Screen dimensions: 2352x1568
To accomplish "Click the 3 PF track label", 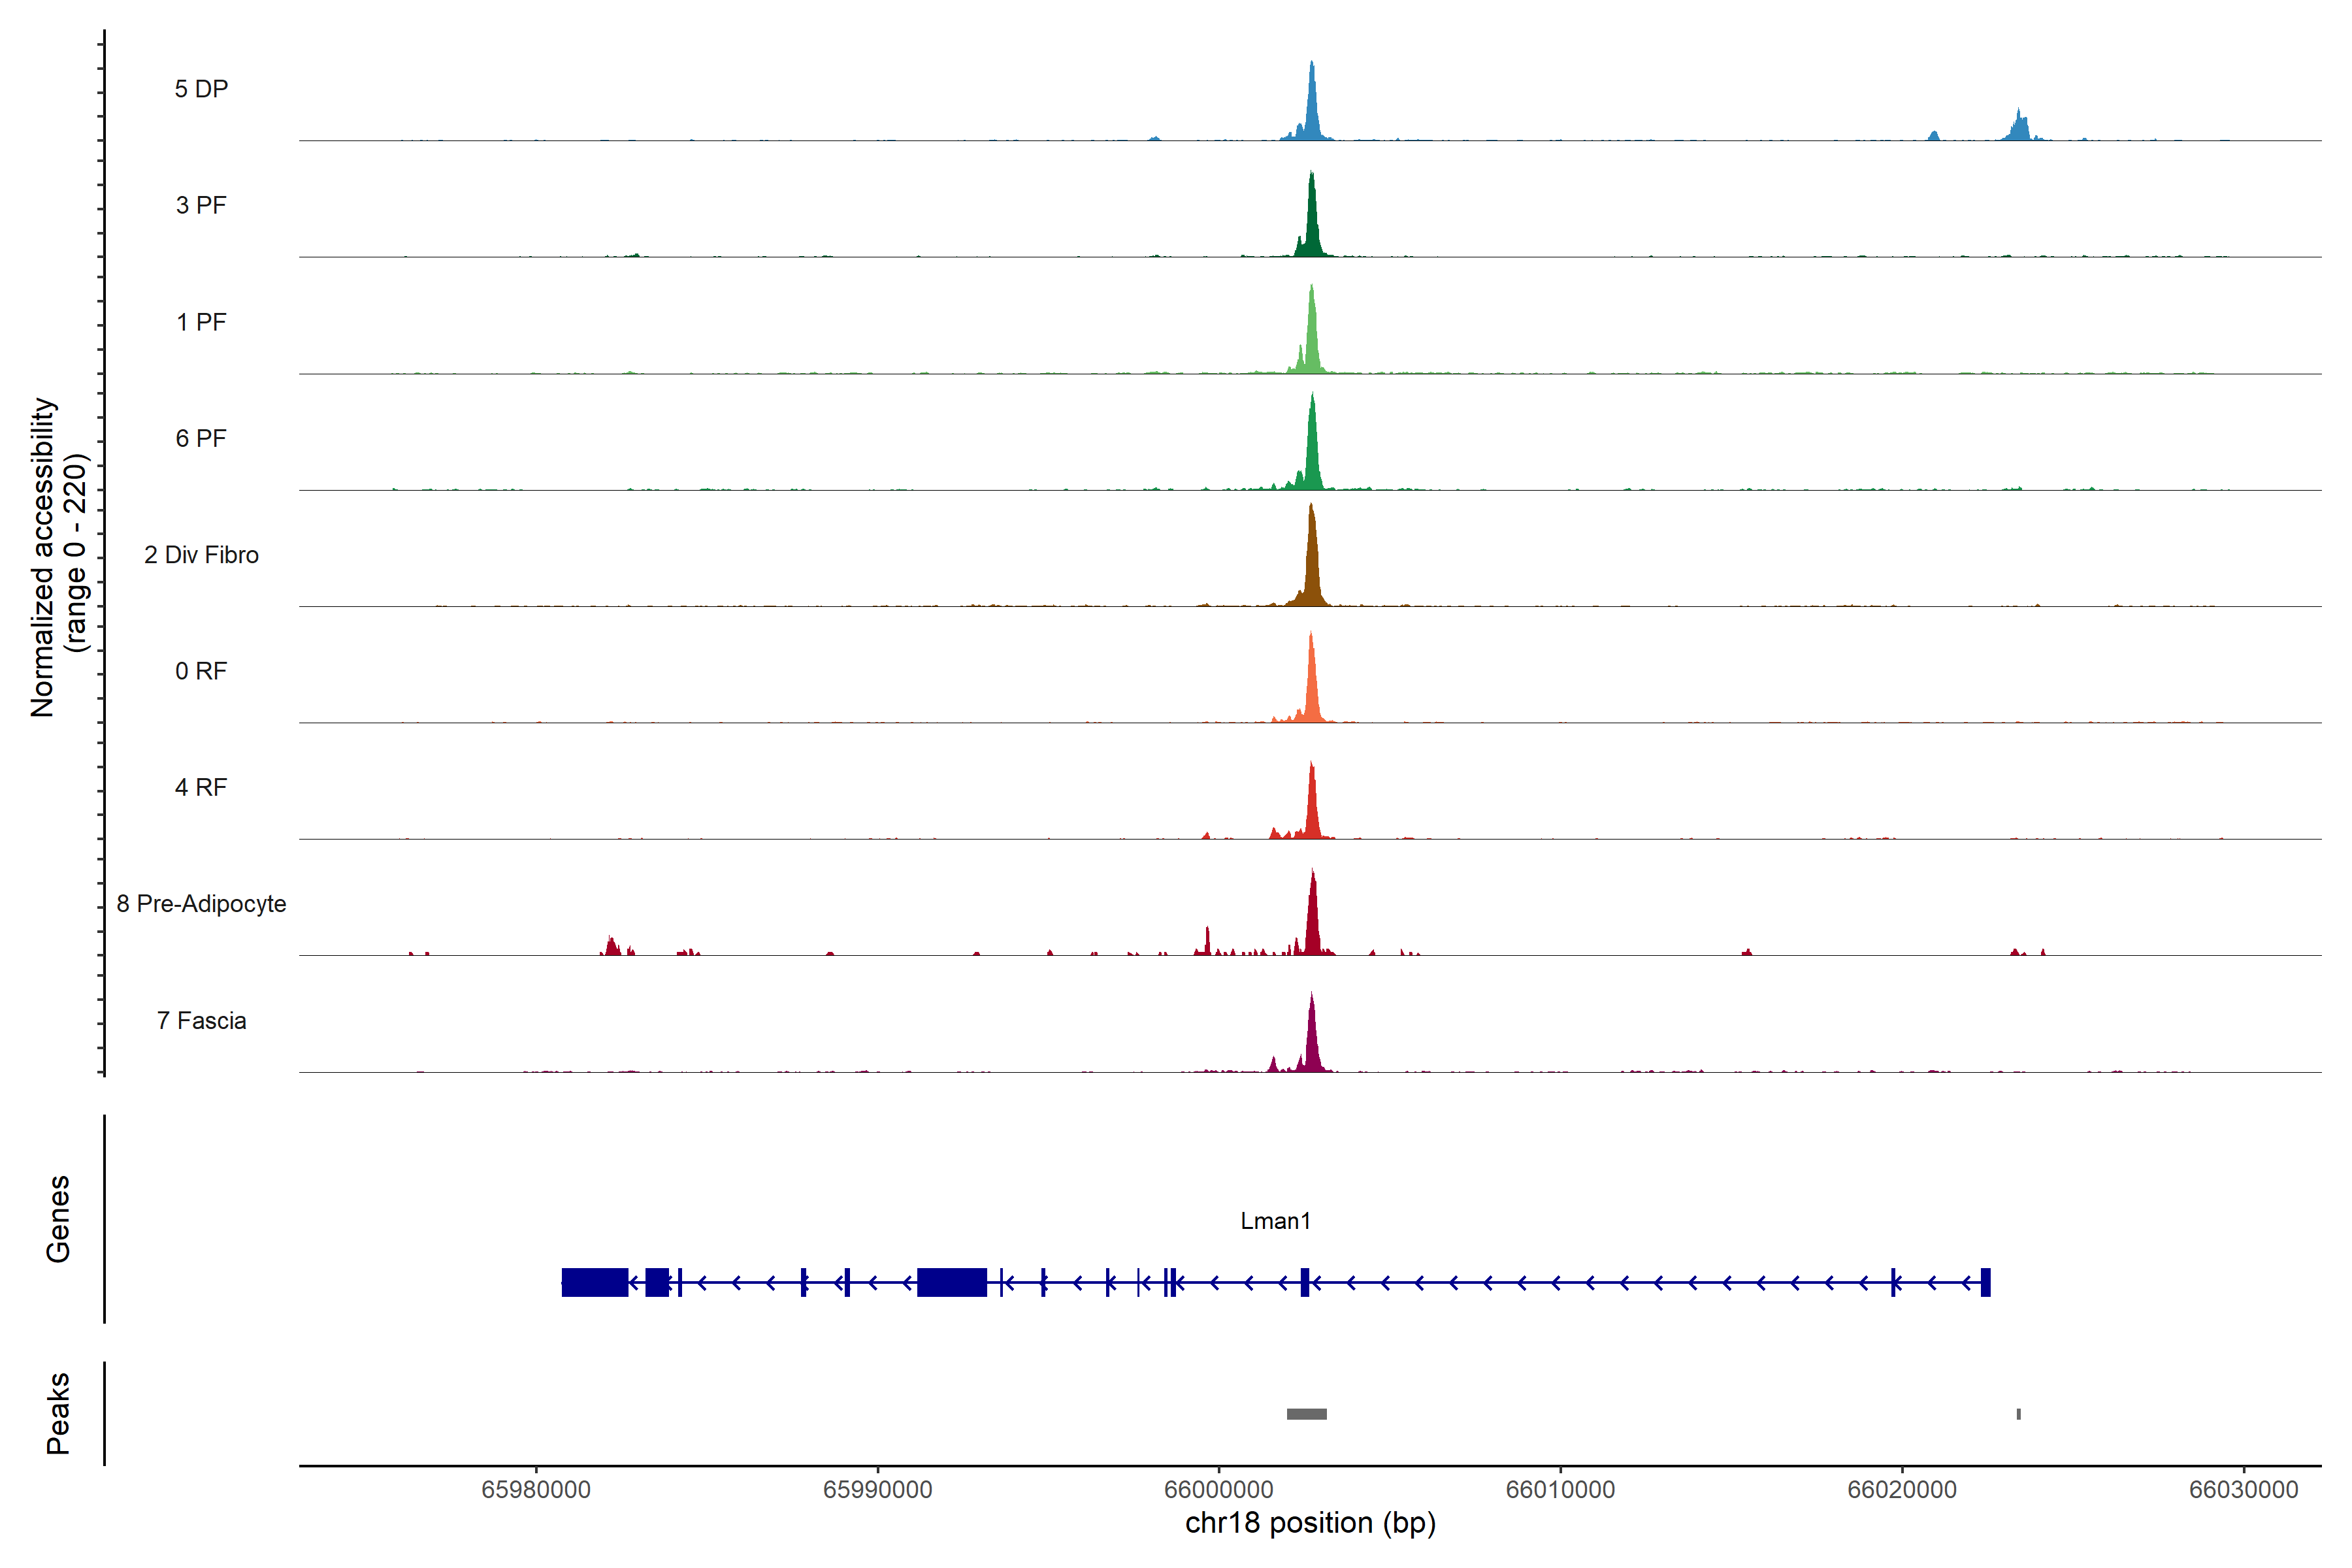I will (x=201, y=205).
